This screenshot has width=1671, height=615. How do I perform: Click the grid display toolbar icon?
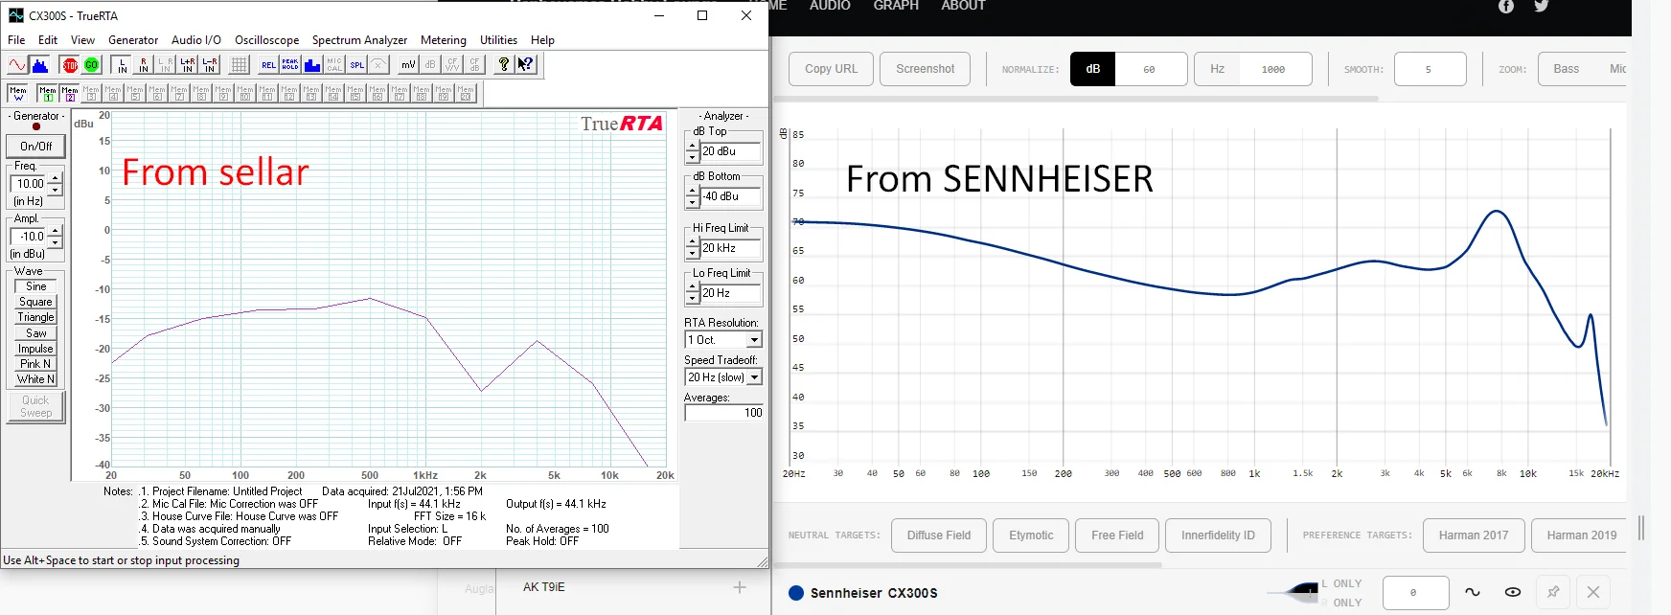tap(240, 65)
